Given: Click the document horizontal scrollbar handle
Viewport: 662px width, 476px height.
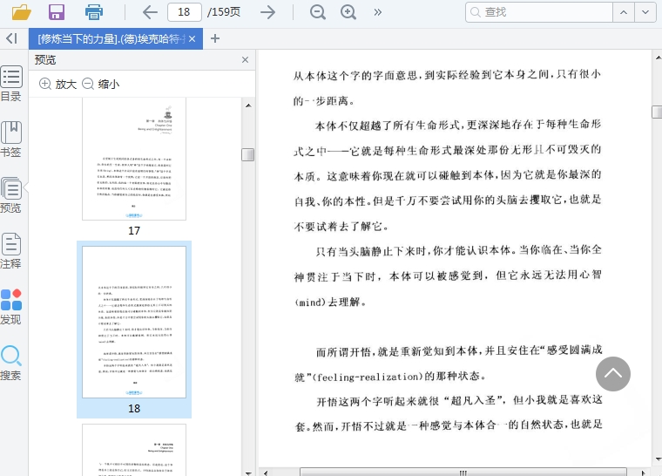Looking at the screenshot, I should (463, 473).
